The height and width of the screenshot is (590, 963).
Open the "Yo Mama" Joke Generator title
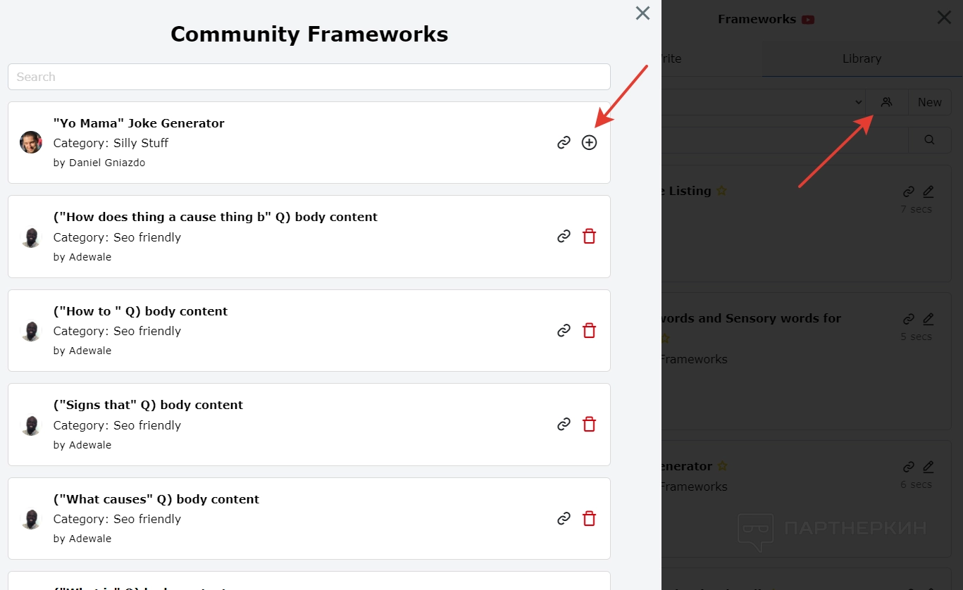(139, 123)
